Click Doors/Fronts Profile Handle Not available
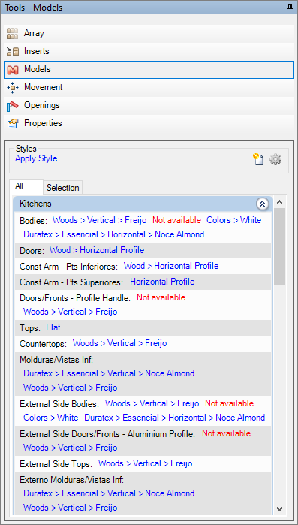Image resolution: width=298 pixels, height=525 pixels. [161, 297]
